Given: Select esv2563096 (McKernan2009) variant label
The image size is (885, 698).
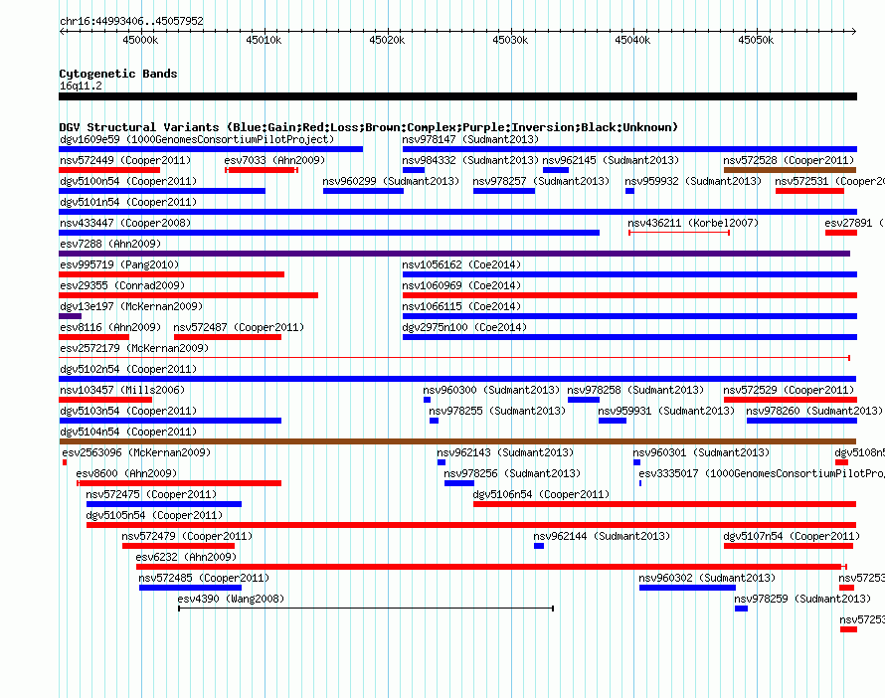Looking at the screenshot, I should (x=136, y=452).
